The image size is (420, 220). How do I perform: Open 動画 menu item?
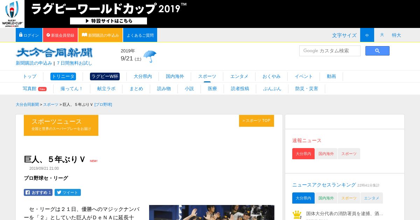coord(331,76)
